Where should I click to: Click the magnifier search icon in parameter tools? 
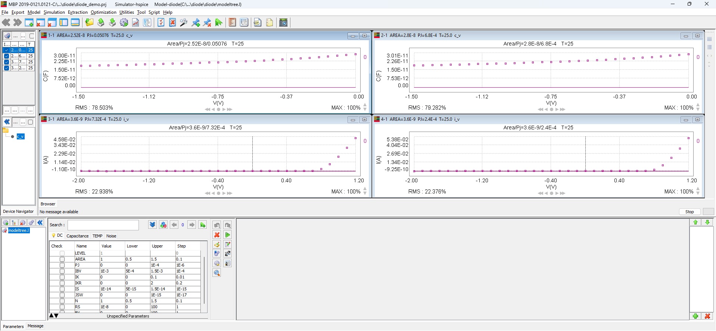point(217,273)
